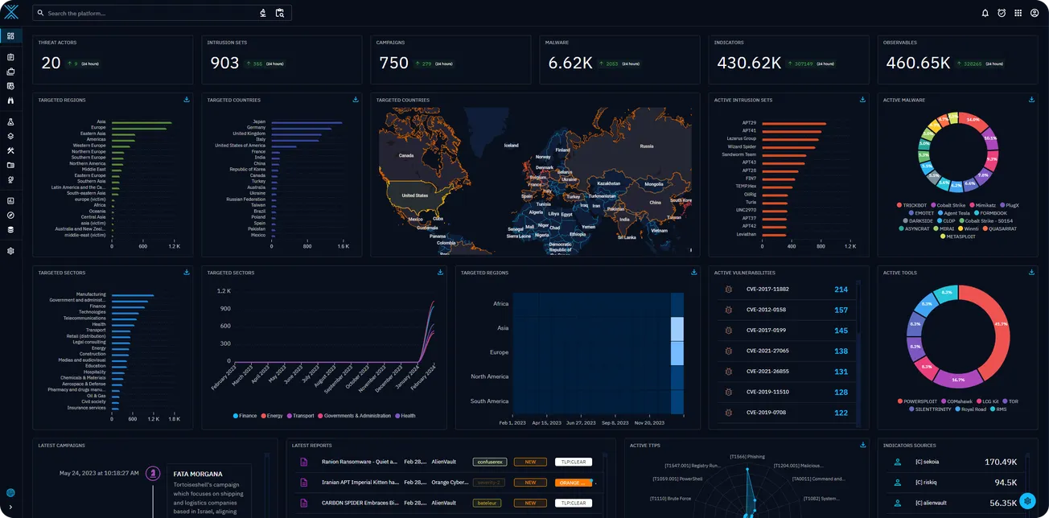Toggle Mimikatz in Active Malware legend
Viewport: 1049px width, 518px height.
984,205
